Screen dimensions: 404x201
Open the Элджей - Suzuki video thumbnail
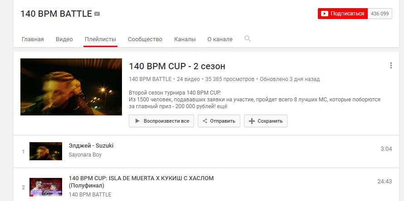point(46,151)
